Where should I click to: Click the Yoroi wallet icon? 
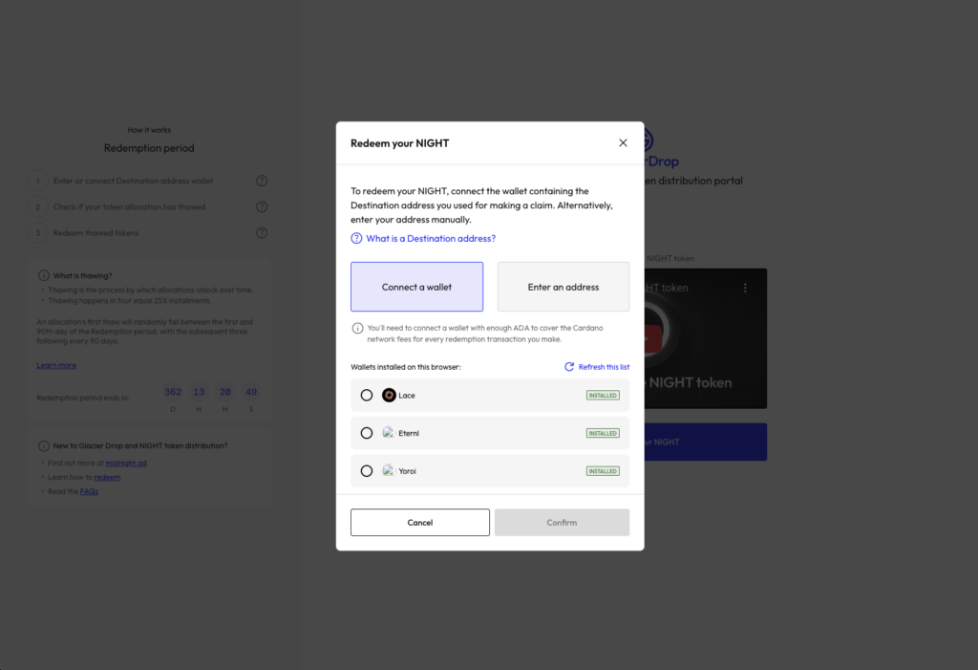[389, 470]
